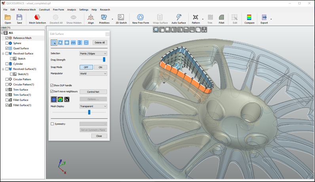Enable the Symmetry checkbox
The width and height of the screenshot is (315, 182).
[52, 124]
